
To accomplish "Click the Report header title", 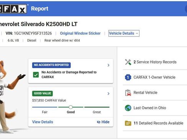I will click(x=40, y=9).
